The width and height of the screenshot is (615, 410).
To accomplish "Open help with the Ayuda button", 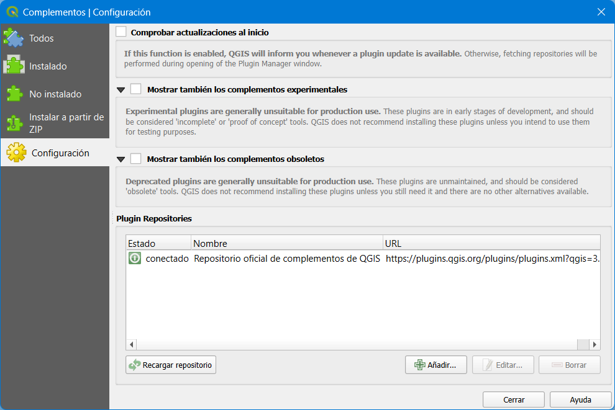I will tap(580, 399).
